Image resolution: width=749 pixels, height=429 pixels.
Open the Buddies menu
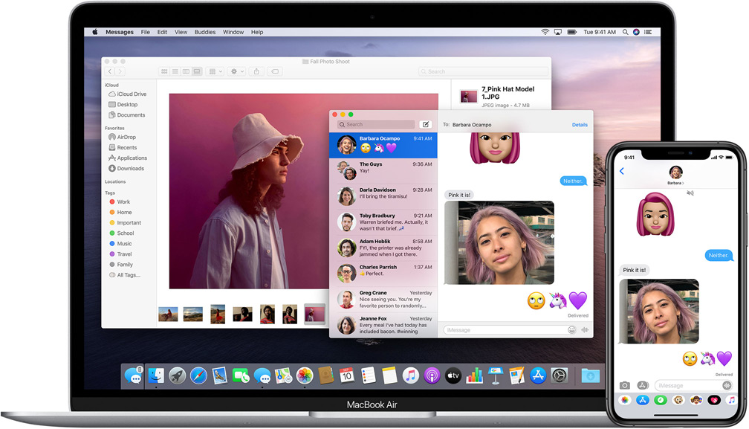[x=205, y=33]
